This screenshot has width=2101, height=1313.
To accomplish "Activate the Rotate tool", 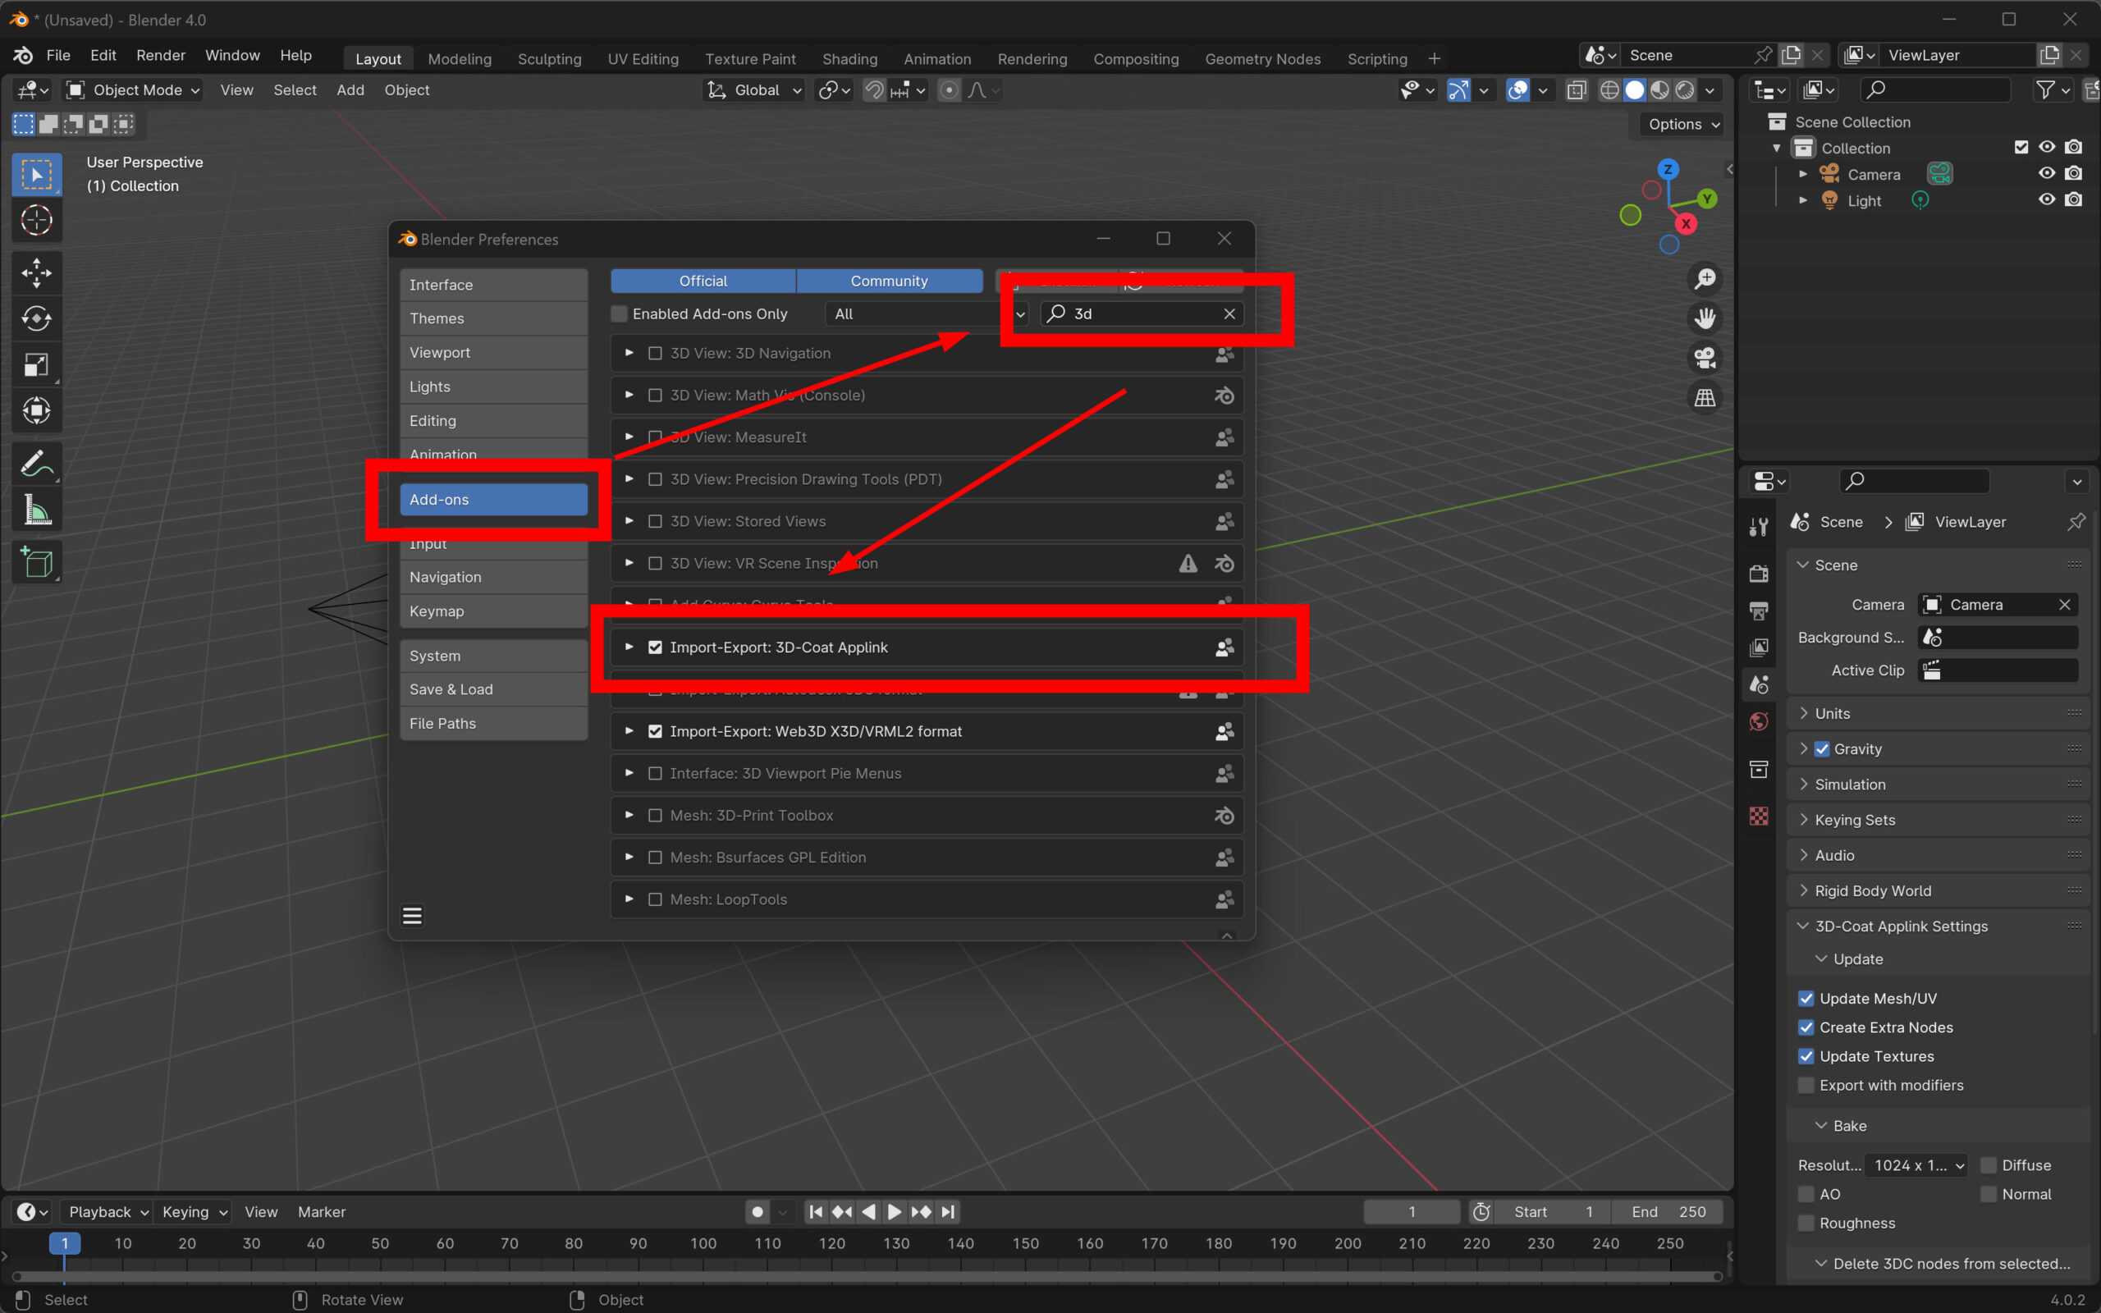I will coord(36,318).
